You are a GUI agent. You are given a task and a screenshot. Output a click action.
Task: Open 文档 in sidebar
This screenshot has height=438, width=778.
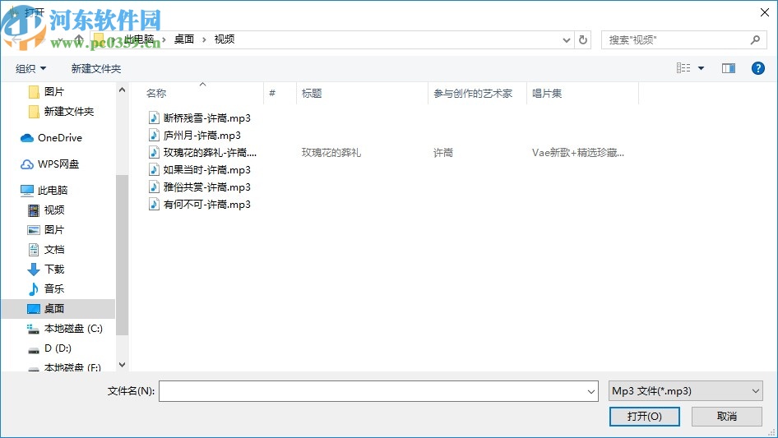point(53,250)
